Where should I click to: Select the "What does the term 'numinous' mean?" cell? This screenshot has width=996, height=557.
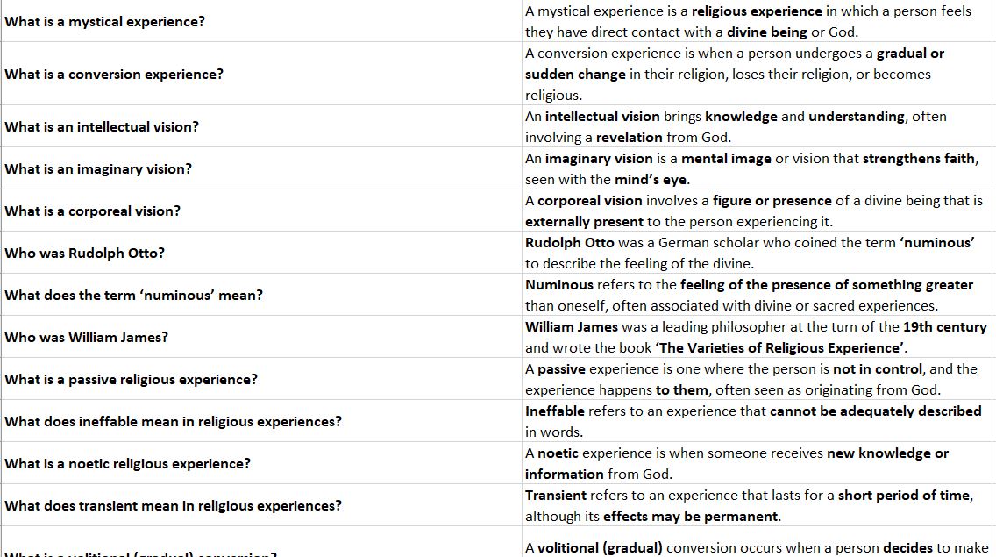[x=133, y=295]
